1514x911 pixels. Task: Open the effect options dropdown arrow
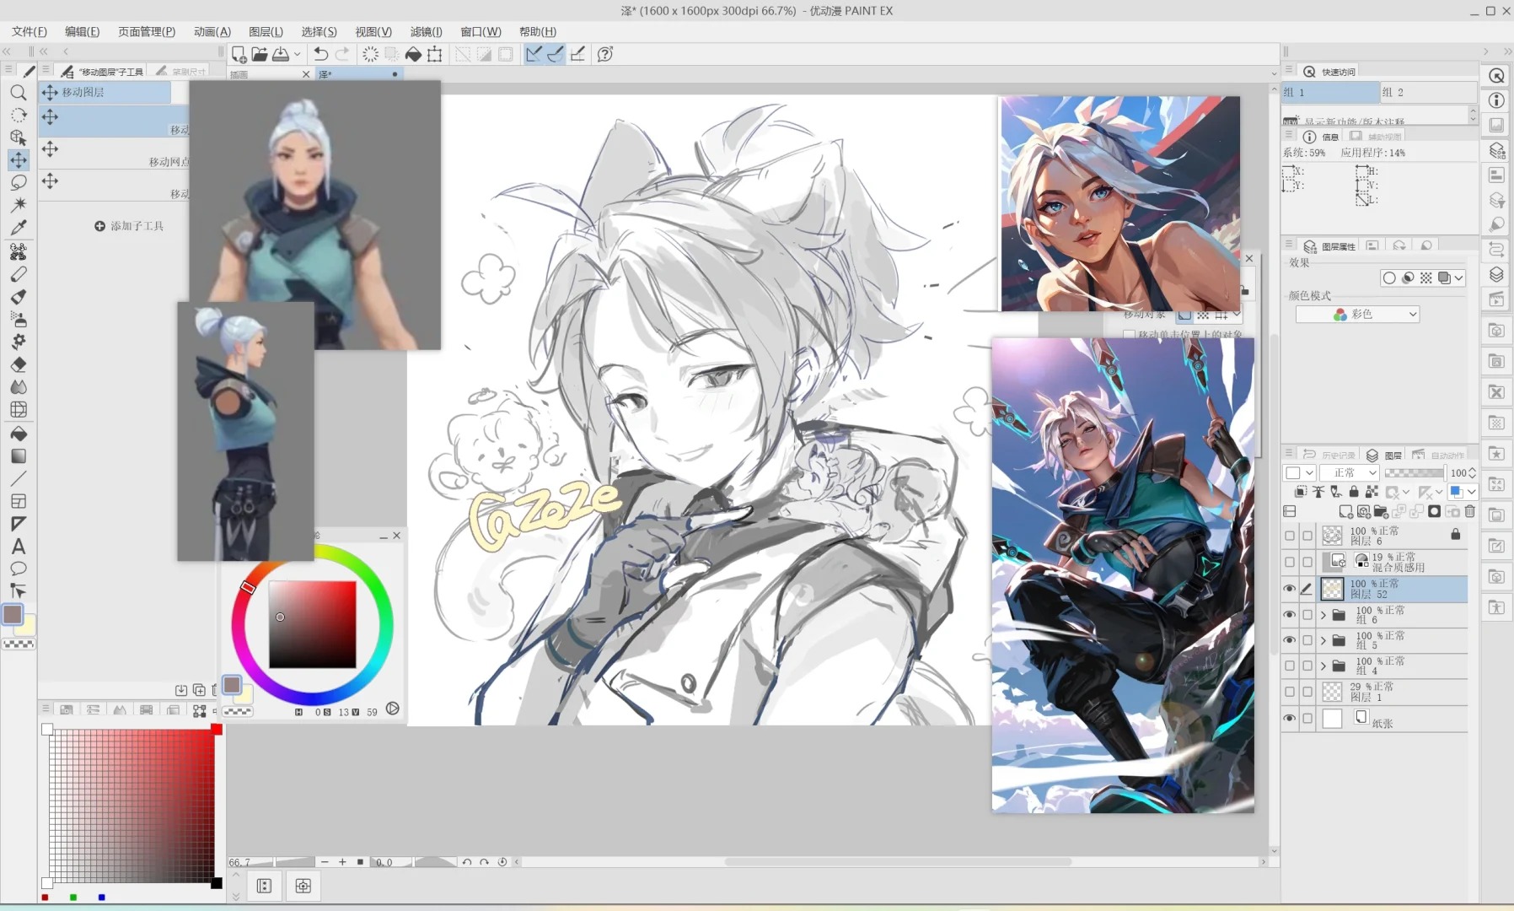pos(1458,278)
